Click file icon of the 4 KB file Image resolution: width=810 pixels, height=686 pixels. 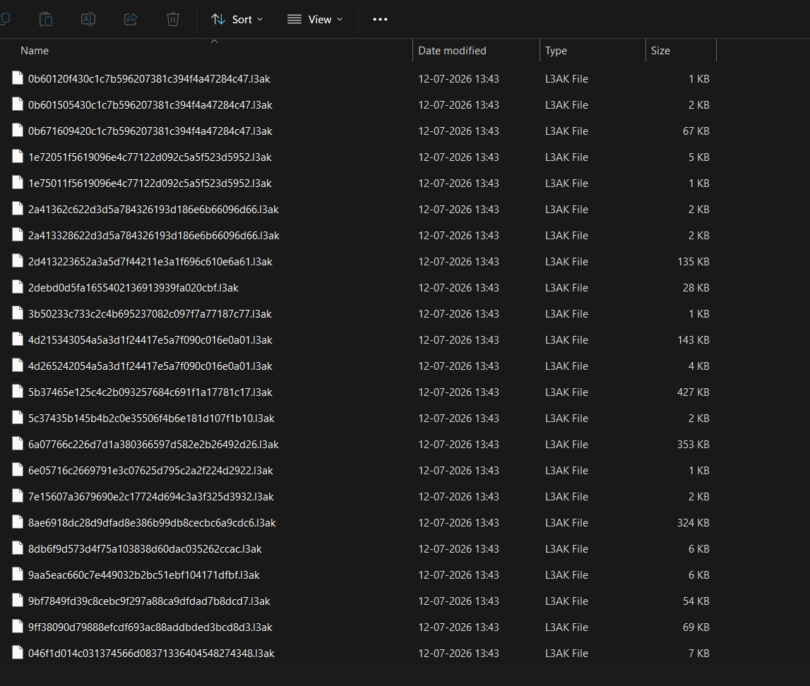(x=18, y=365)
